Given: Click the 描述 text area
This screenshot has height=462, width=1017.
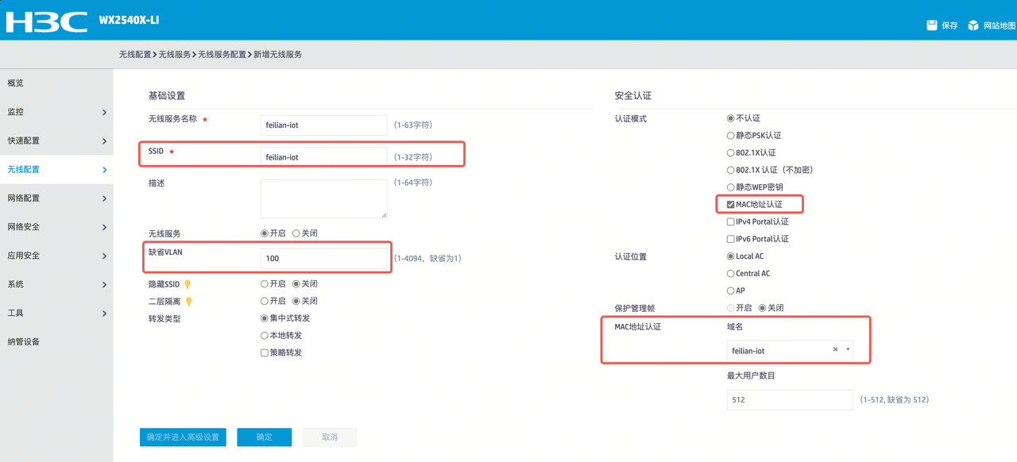Looking at the screenshot, I should point(324,198).
